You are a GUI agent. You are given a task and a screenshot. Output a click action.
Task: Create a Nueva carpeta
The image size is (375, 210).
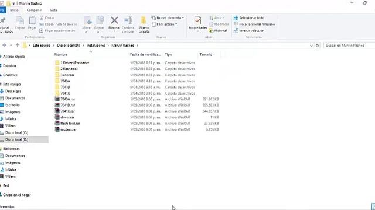tap(144, 24)
